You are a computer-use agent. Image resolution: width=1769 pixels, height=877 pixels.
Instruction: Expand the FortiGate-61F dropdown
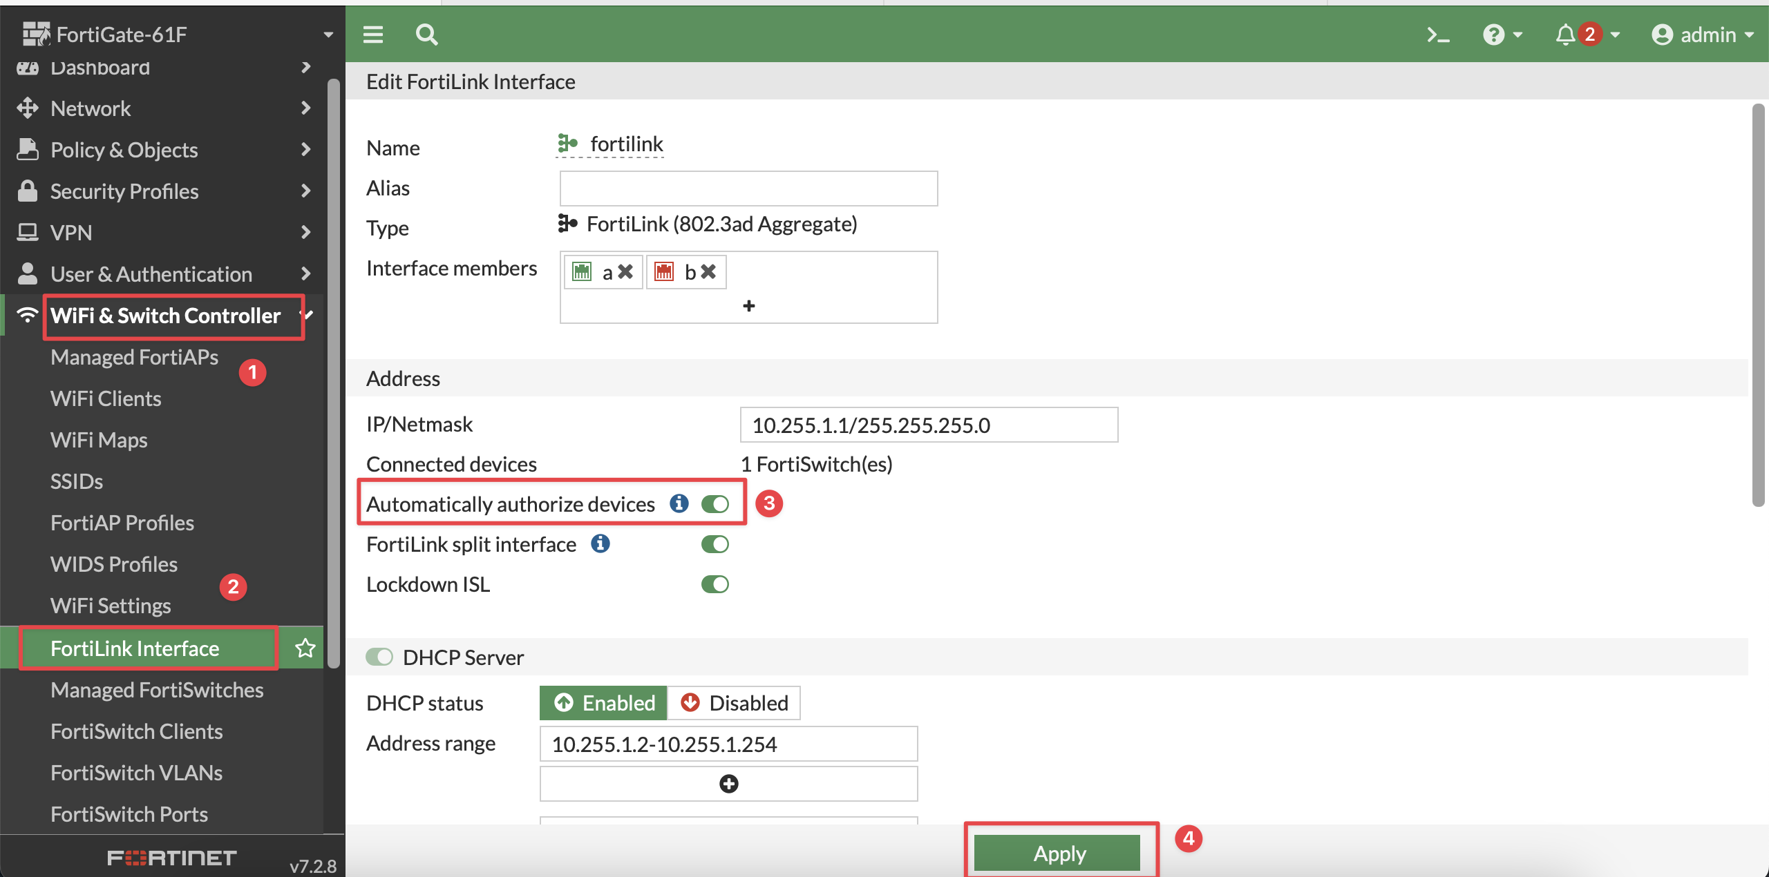pos(328,35)
